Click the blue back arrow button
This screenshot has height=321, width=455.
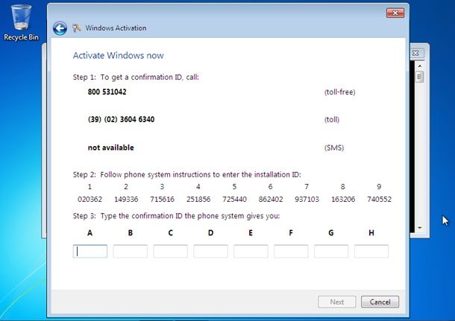60,28
